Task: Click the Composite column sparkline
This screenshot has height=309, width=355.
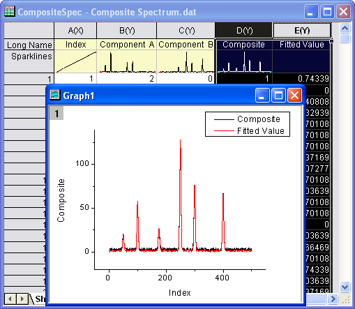Action: pos(244,61)
